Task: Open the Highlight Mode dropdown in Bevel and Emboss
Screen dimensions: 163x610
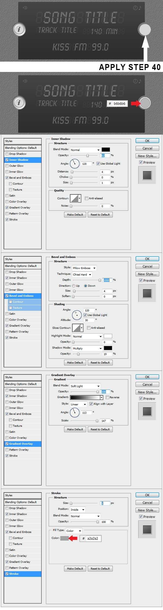Action: [x=87, y=336]
